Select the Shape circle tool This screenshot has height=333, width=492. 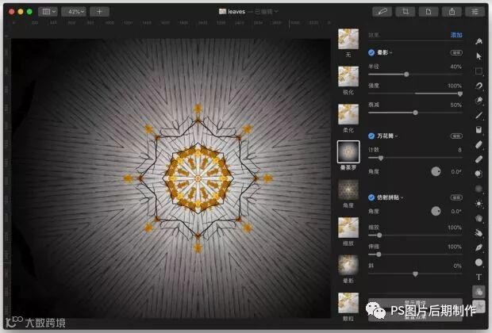(x=479, y=262)
